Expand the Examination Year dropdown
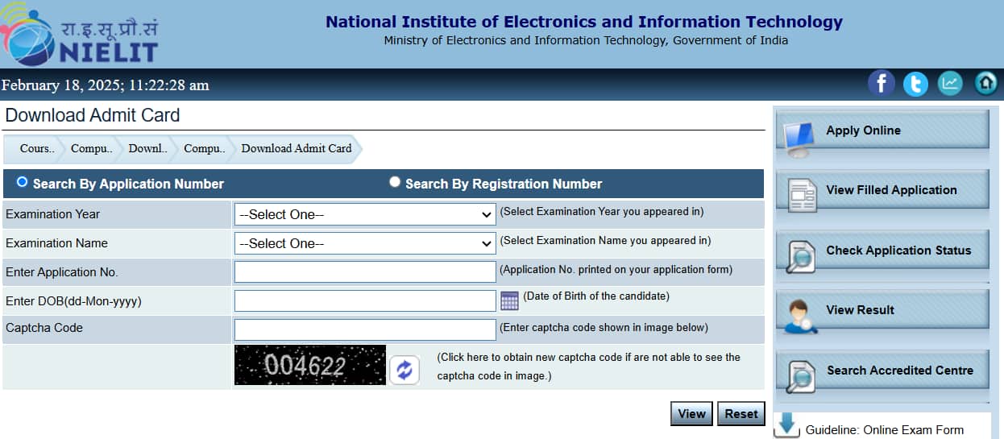Screen dimensions: 1004x439 365,214
